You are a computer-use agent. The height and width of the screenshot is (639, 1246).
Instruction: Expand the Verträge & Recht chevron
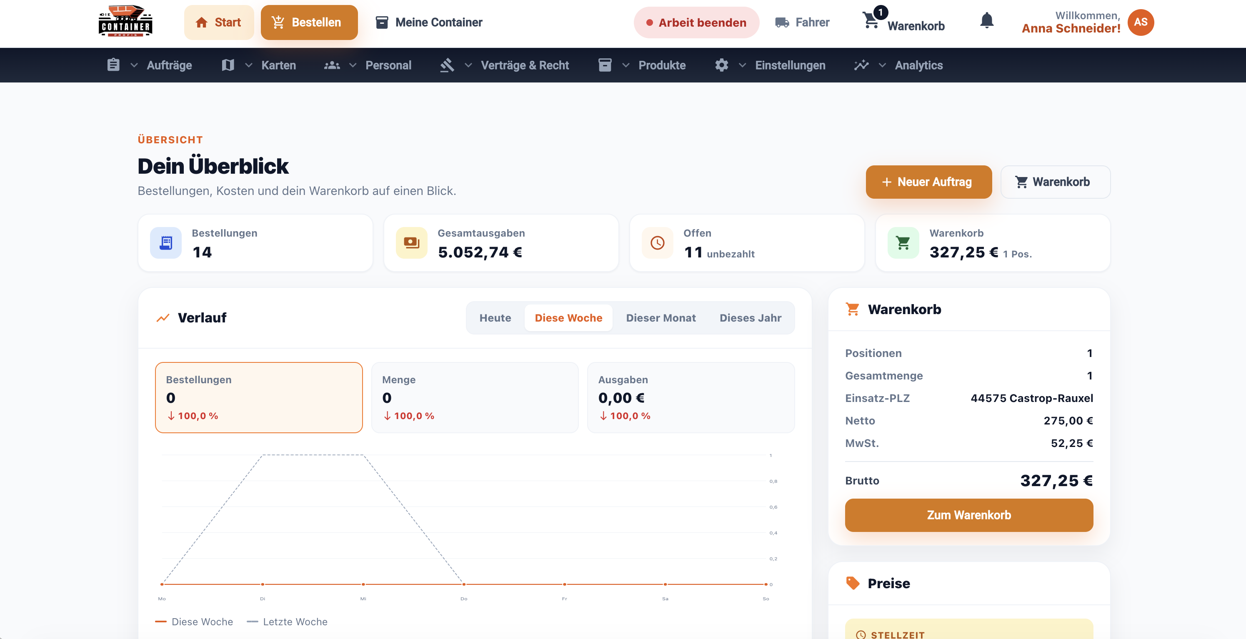coord(468,65)
